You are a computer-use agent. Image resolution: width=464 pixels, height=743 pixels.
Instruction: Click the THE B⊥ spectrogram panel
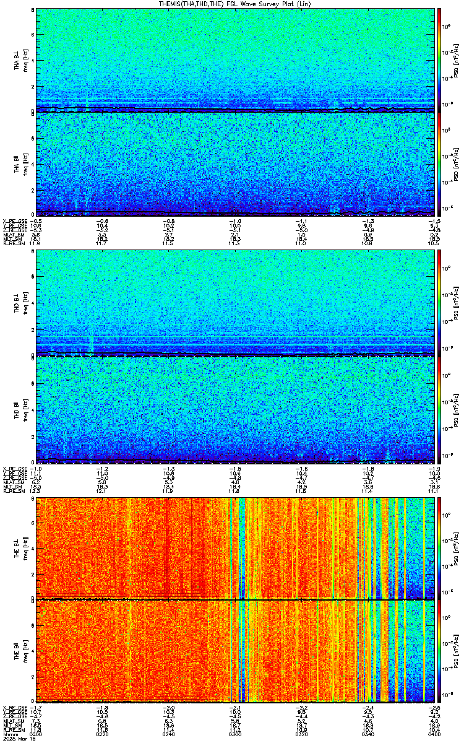pyautogui.click(x=234, y=548)
